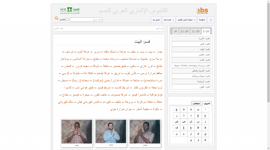270x150 pixels.
Task: Open the اتصل بنا contact menu item
Action: click(156, 20)
